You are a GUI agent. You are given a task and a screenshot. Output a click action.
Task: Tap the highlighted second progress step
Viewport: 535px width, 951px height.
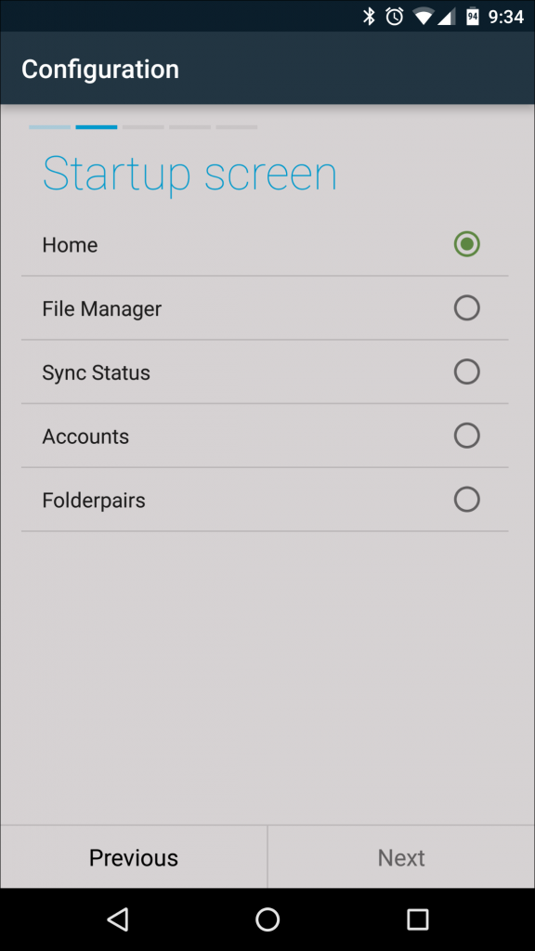(x=96, y=127)
